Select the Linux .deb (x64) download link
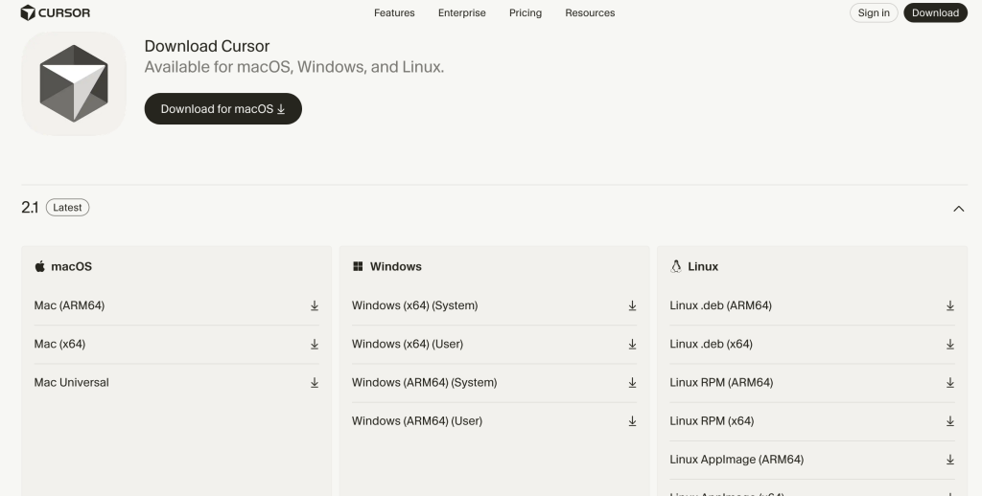 click(711, 345)
